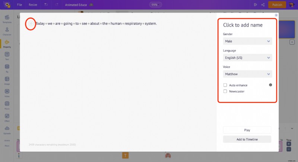Click the word 'system.' in the script
Image resolution: width=298 pixels, height=162 pixels.
point(151,23)
